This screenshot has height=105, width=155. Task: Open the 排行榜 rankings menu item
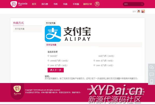click(45, 4)
